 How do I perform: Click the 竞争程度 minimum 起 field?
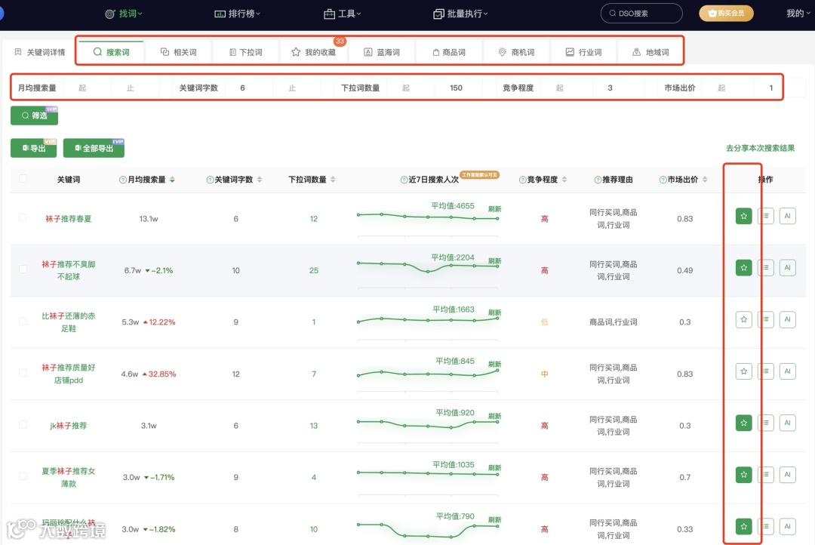pyautogui.click(x=560, y=88)
